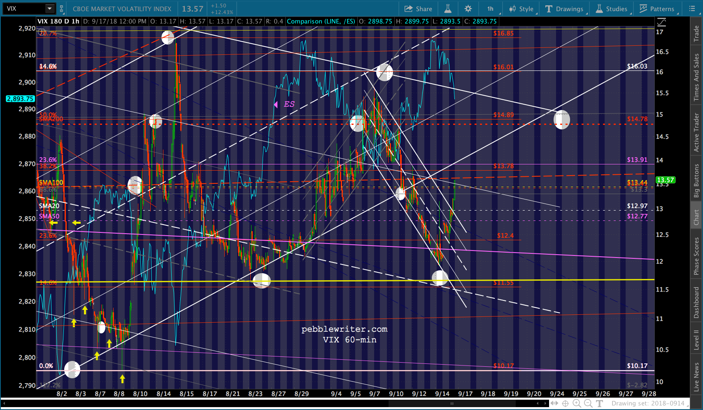
Task: Click the green 13.57 current price bubble
Action: coord(665,180)
